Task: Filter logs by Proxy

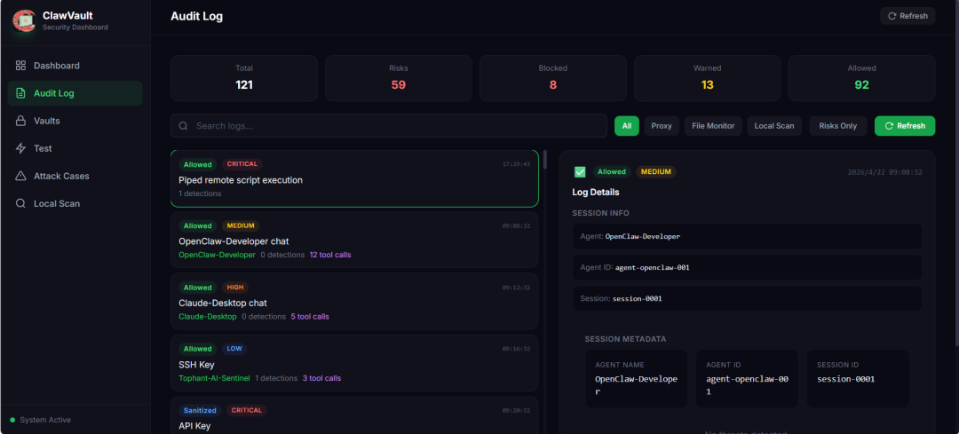Action: (662, 126)
